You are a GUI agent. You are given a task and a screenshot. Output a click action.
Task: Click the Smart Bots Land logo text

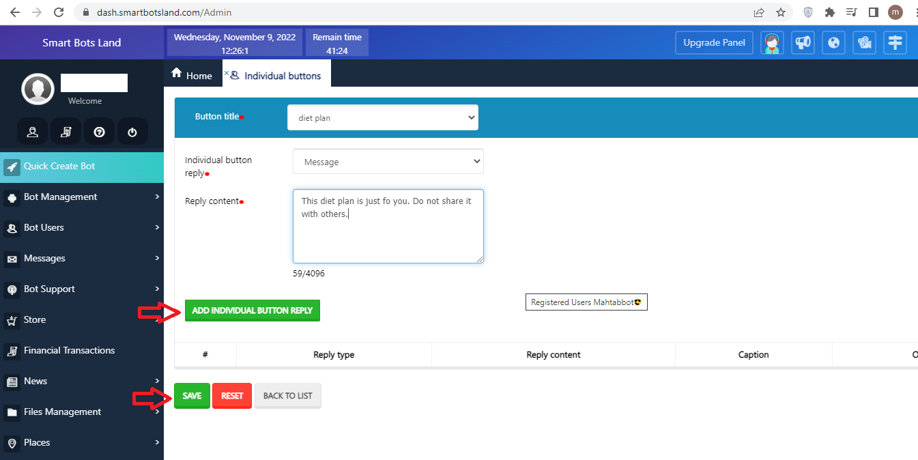(x=82, y=42)
